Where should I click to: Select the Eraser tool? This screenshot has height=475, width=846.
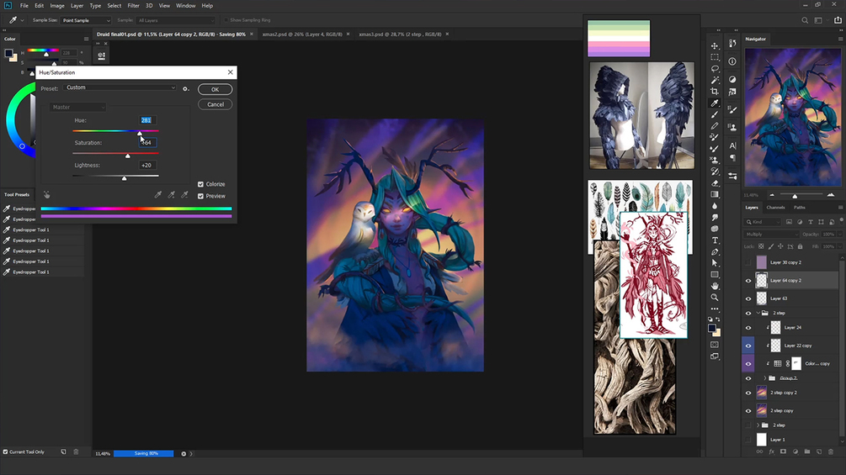(x=715, y=183)
